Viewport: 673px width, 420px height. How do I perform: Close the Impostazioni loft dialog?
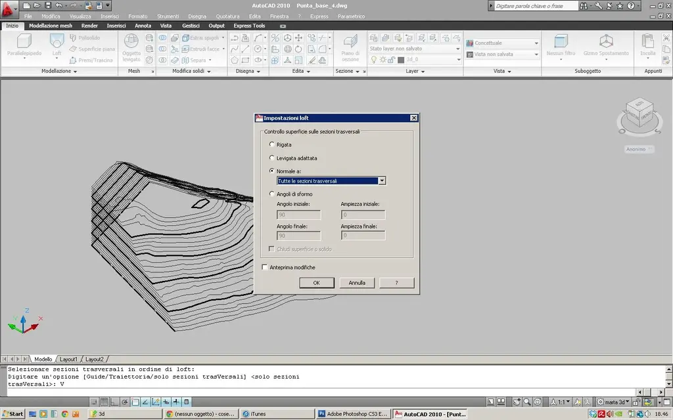click(x=414, y=118)
